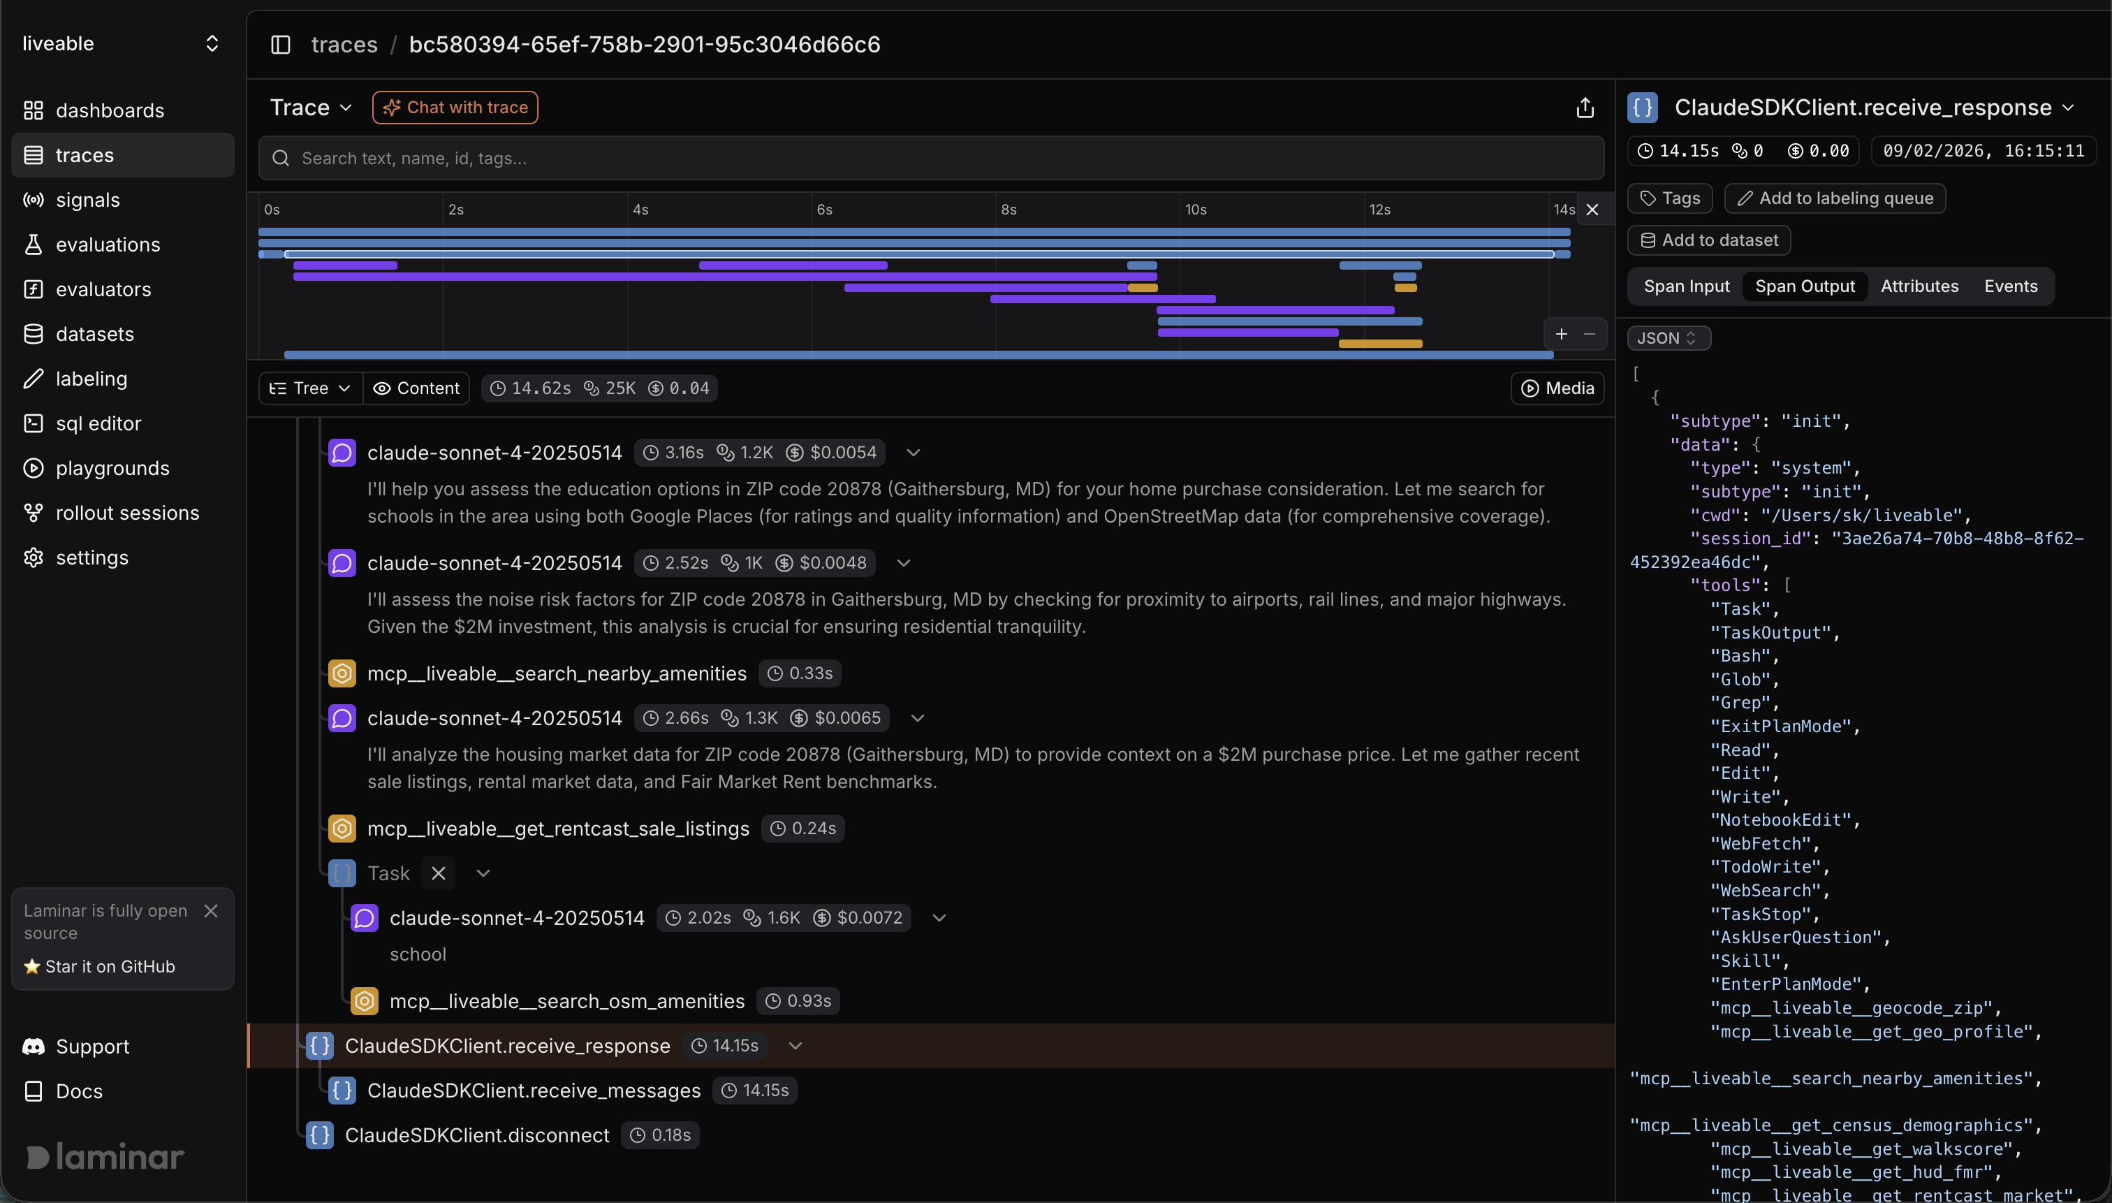Open datasets database icon
Viewport: 2112px width, 1203px height.
pos(33,334)
